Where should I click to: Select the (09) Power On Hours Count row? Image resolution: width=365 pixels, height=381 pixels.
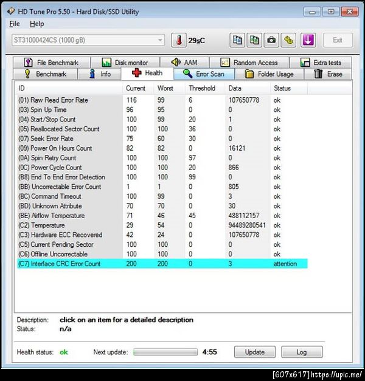[x=162, y=148]
